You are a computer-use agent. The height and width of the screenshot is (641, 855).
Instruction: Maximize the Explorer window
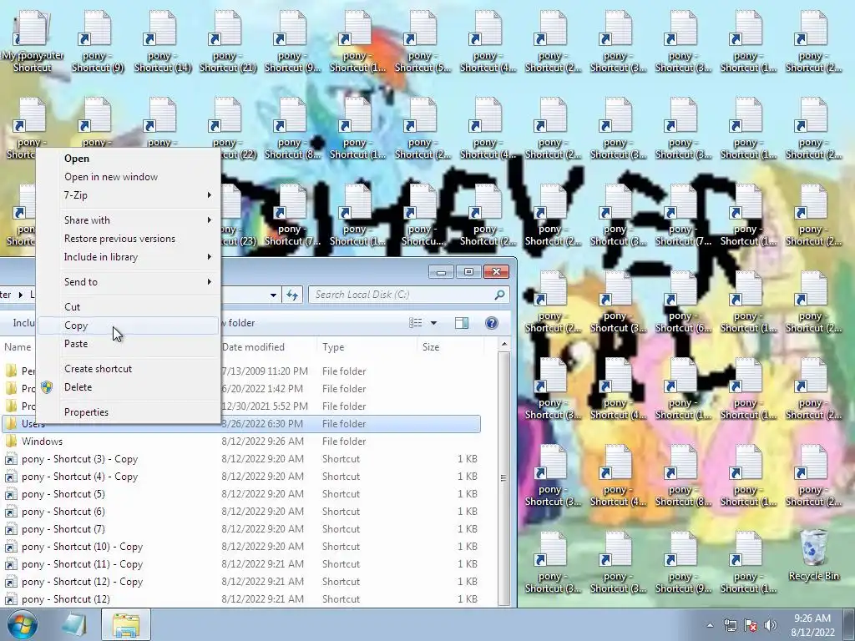click(468, 271)
